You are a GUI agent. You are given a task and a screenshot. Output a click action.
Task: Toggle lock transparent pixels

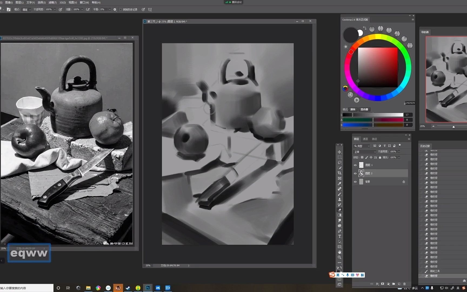tap(362, 157)
